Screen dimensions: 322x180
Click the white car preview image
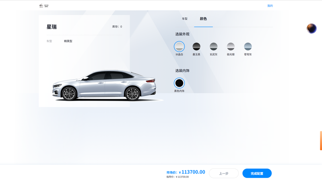[105, 86]
